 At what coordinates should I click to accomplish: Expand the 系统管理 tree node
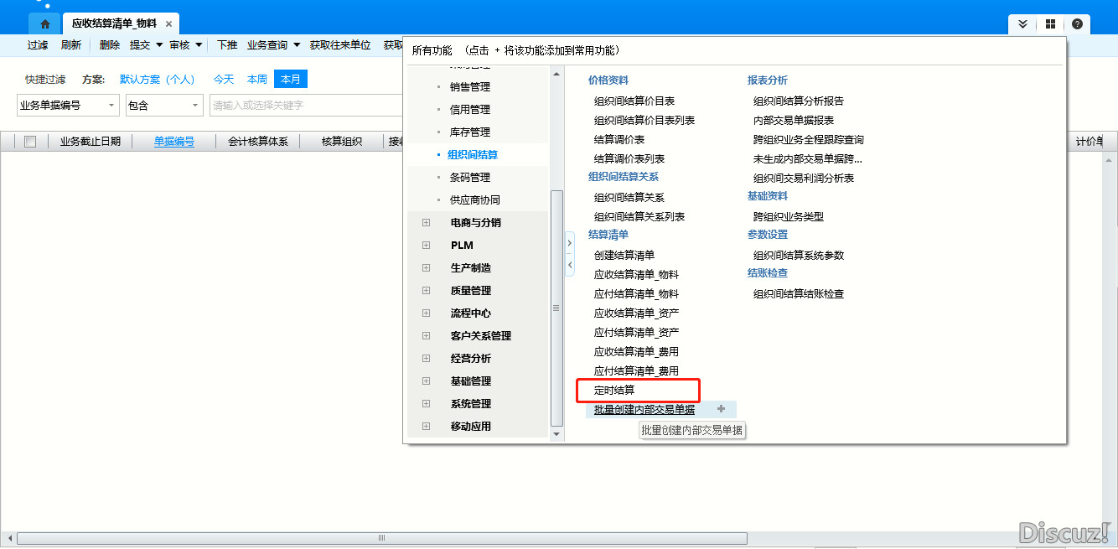426,404
